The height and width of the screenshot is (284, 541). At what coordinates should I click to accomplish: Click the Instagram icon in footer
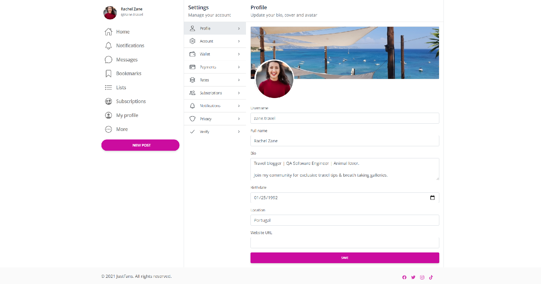coord(422,277)
